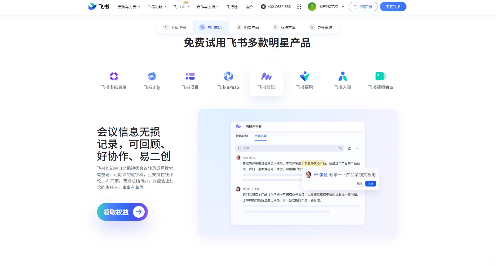Click the green user avatar
The width and height of the screenshot is (496, 266).
pos(312,7)
